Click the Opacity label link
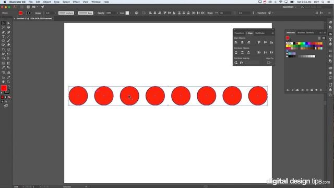 (101, 13)
